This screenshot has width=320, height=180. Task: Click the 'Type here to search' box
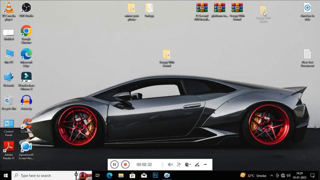pos(51,175)
